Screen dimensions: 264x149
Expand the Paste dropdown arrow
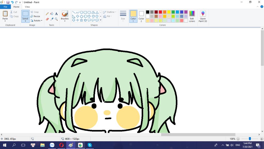tap(5, 21)
